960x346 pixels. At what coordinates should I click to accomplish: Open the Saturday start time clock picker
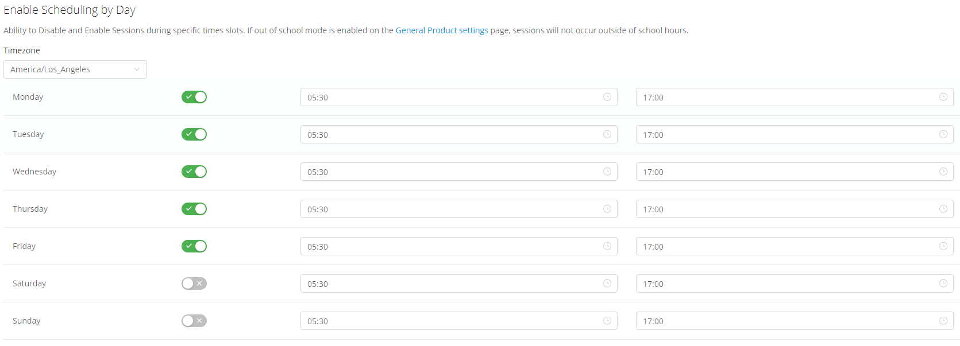pos(607,283)
